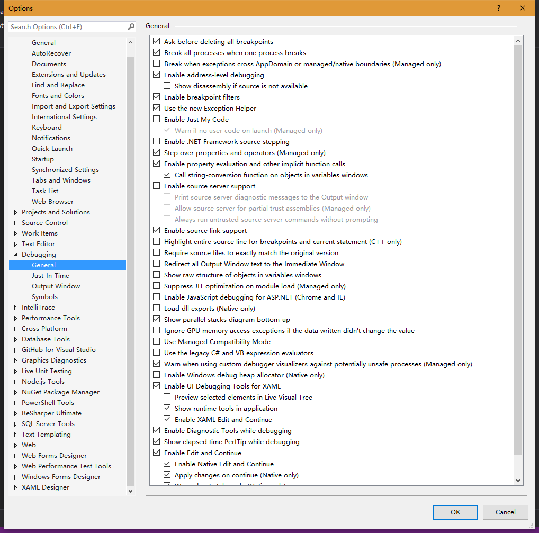Screen dimensions: 539x533
Task: Check 'Use Managed Compatibility Mode'
Action: coord(157,341)
